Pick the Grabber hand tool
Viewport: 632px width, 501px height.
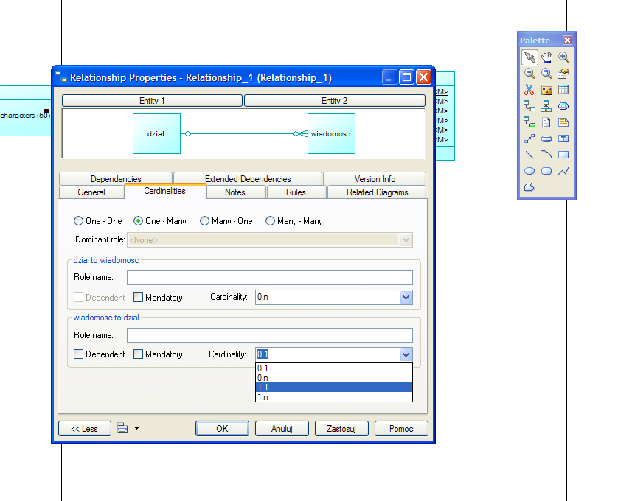click(546, 57)
